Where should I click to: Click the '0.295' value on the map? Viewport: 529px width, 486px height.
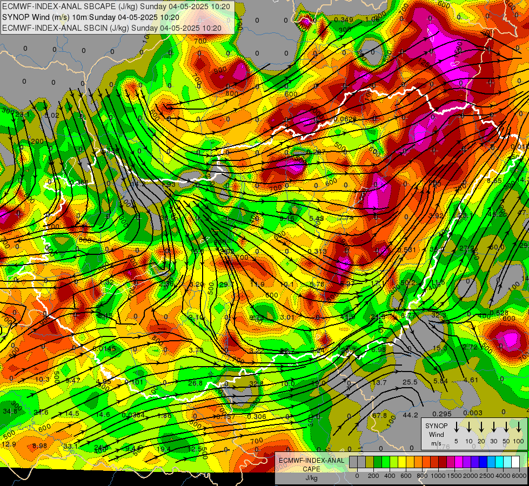point(441,414)
